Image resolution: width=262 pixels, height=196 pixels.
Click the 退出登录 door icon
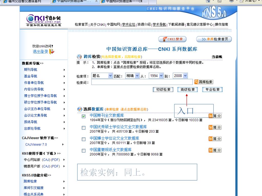pos(52,52)
